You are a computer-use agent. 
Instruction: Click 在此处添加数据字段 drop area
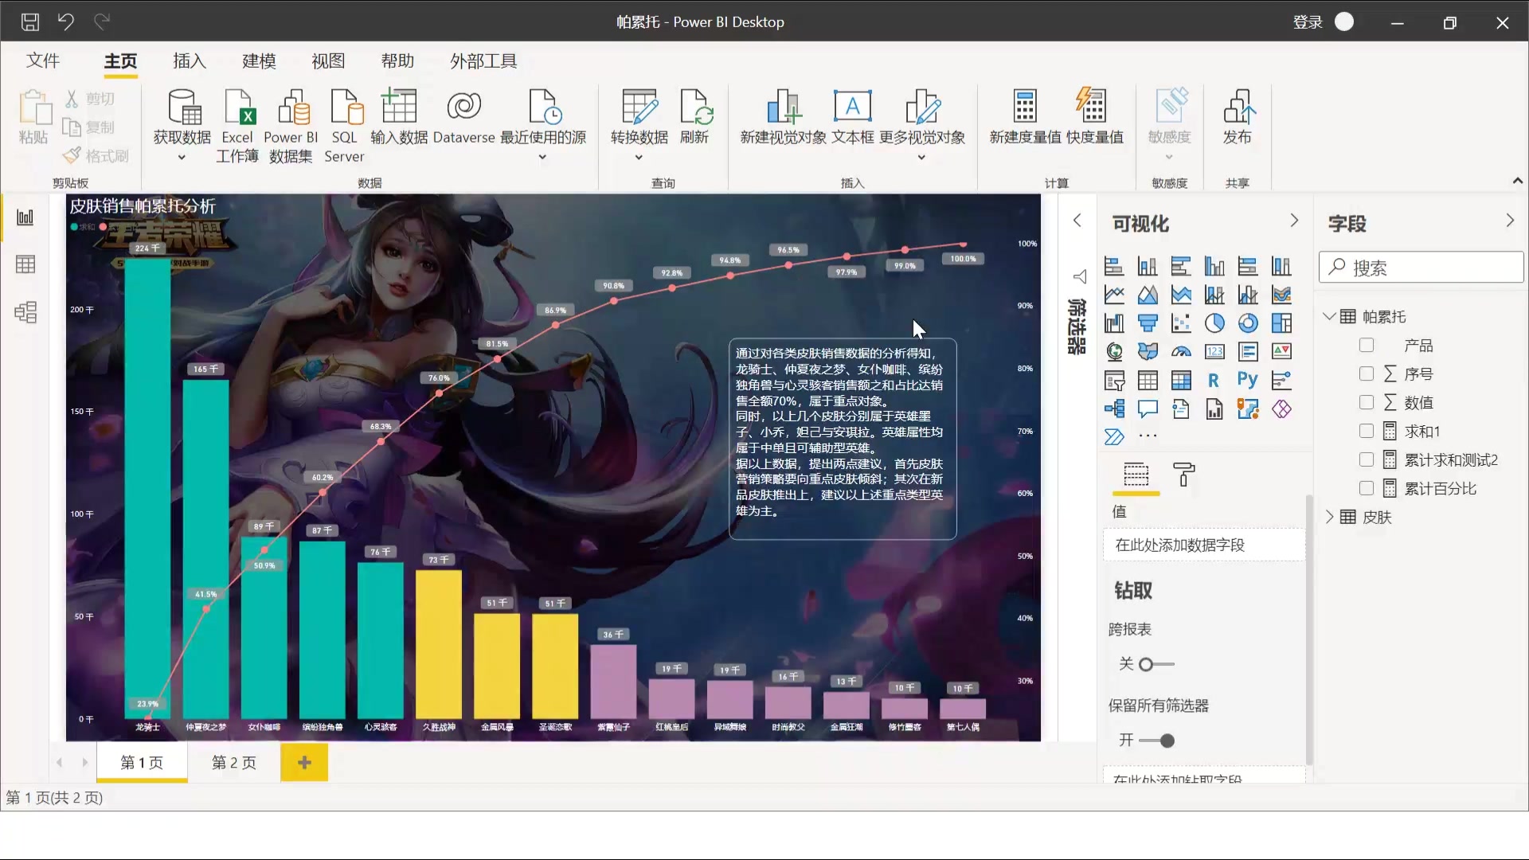[x=1203, y=545]
